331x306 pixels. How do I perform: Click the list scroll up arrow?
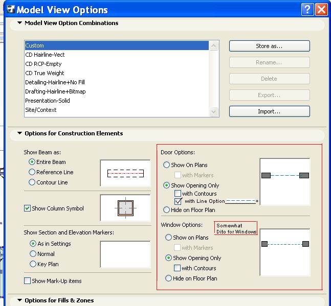(x=214, y=45)
